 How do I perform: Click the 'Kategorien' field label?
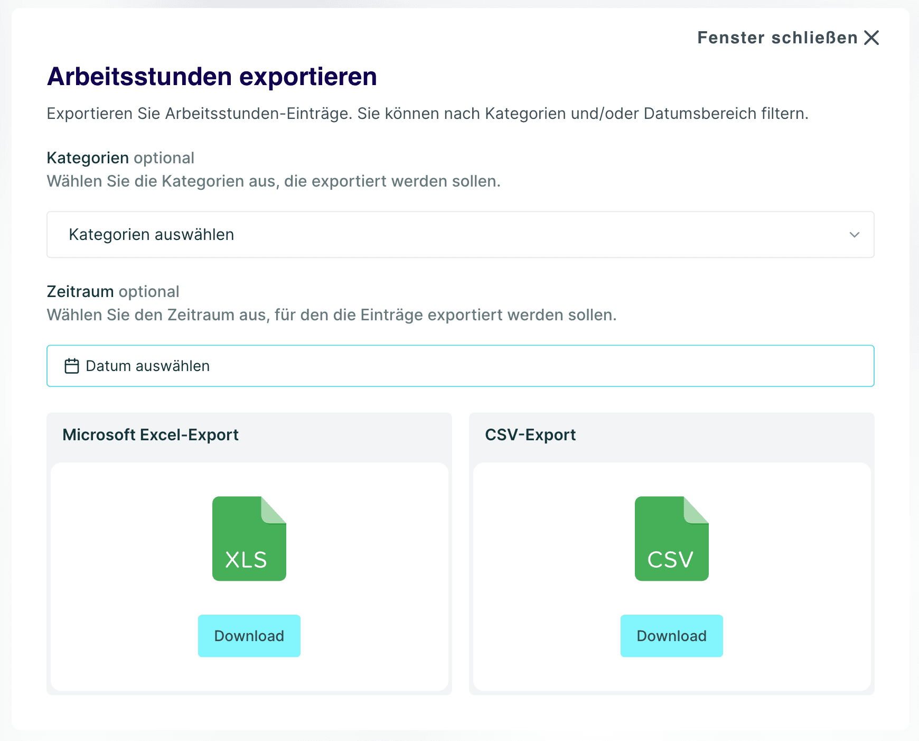pyautogui.click(x=88, y=158)
